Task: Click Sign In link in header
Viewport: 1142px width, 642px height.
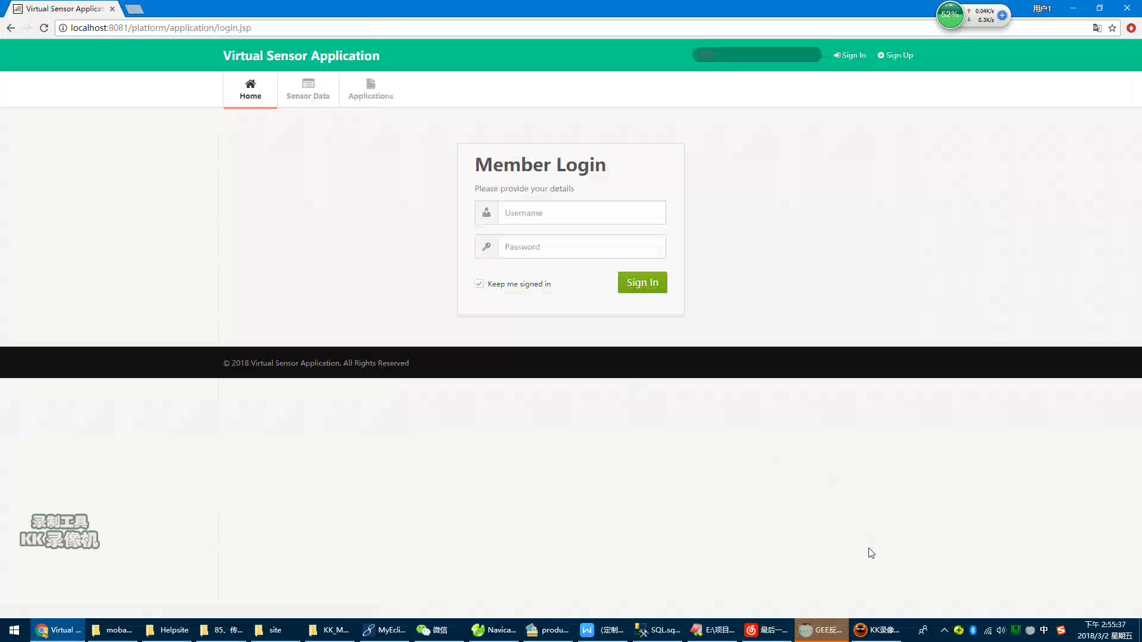Action: tap(849, 55)
